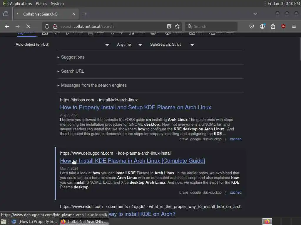Click show desktop icon in bottom panel
Screen dimensions: 301x225
(x=4, y=221)
